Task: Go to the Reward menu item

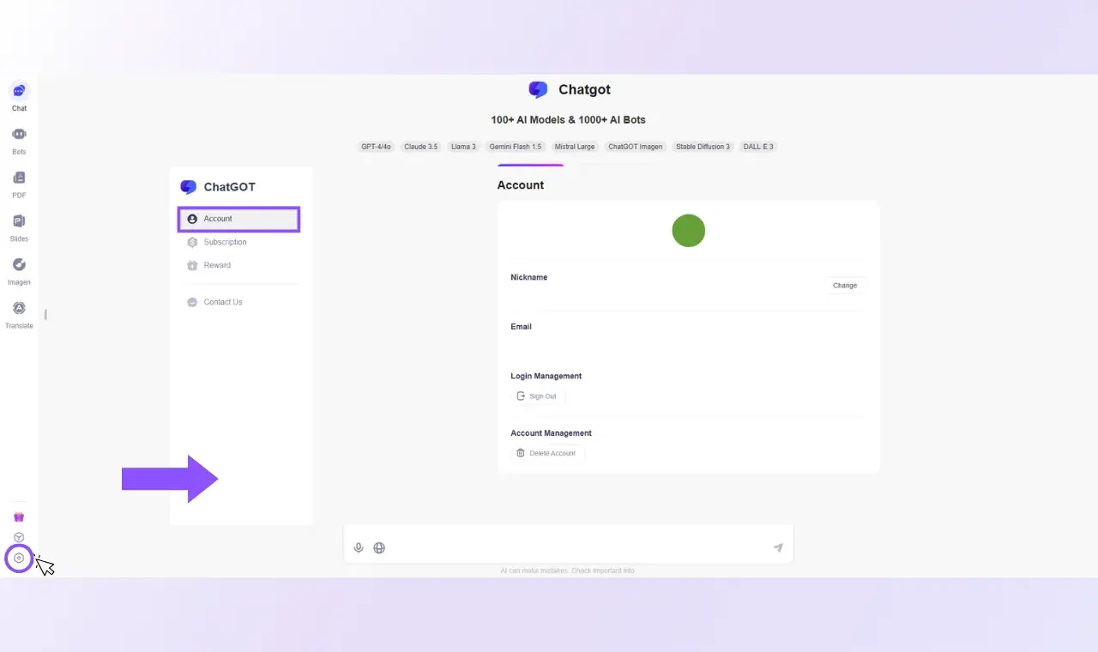Action: [x=217, y=265]
